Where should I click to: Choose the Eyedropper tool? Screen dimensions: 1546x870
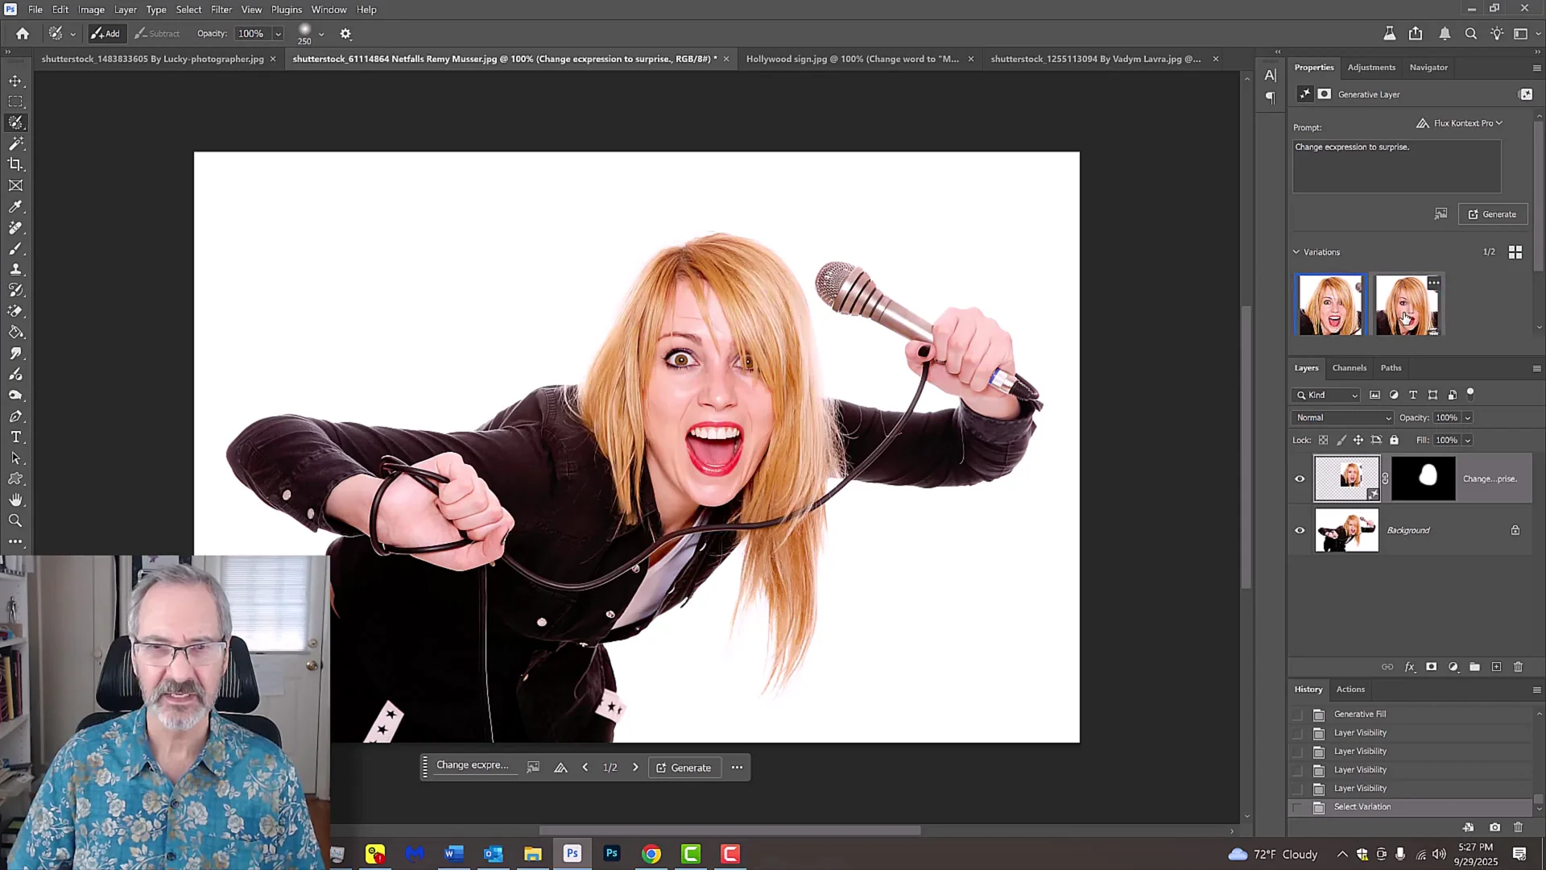point(16,207)
